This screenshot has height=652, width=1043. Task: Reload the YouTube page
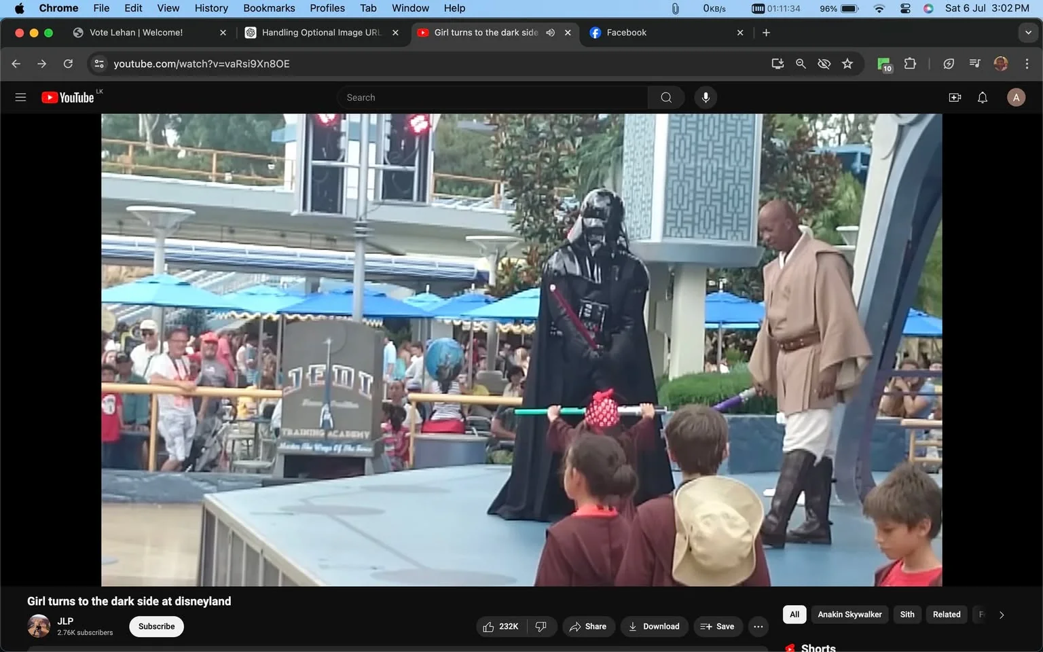click(68, 63)
